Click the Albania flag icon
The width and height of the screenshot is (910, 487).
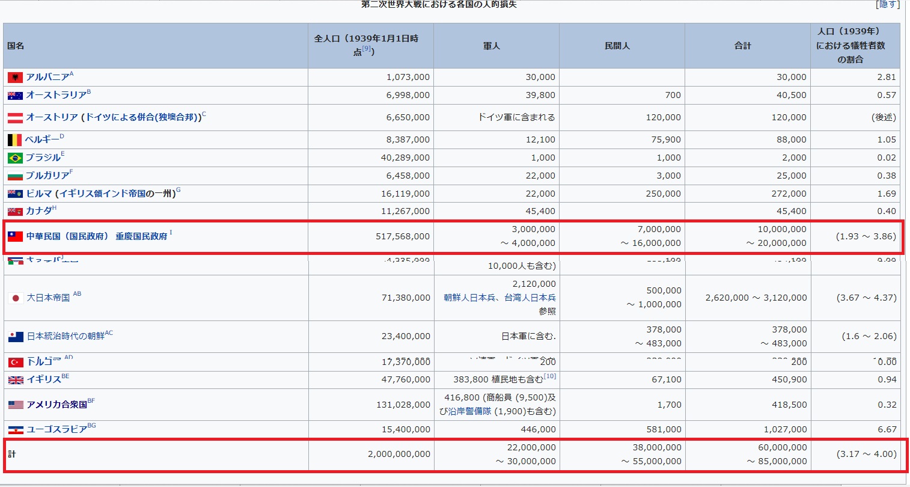pyautogui.click(x=15, y=78)
